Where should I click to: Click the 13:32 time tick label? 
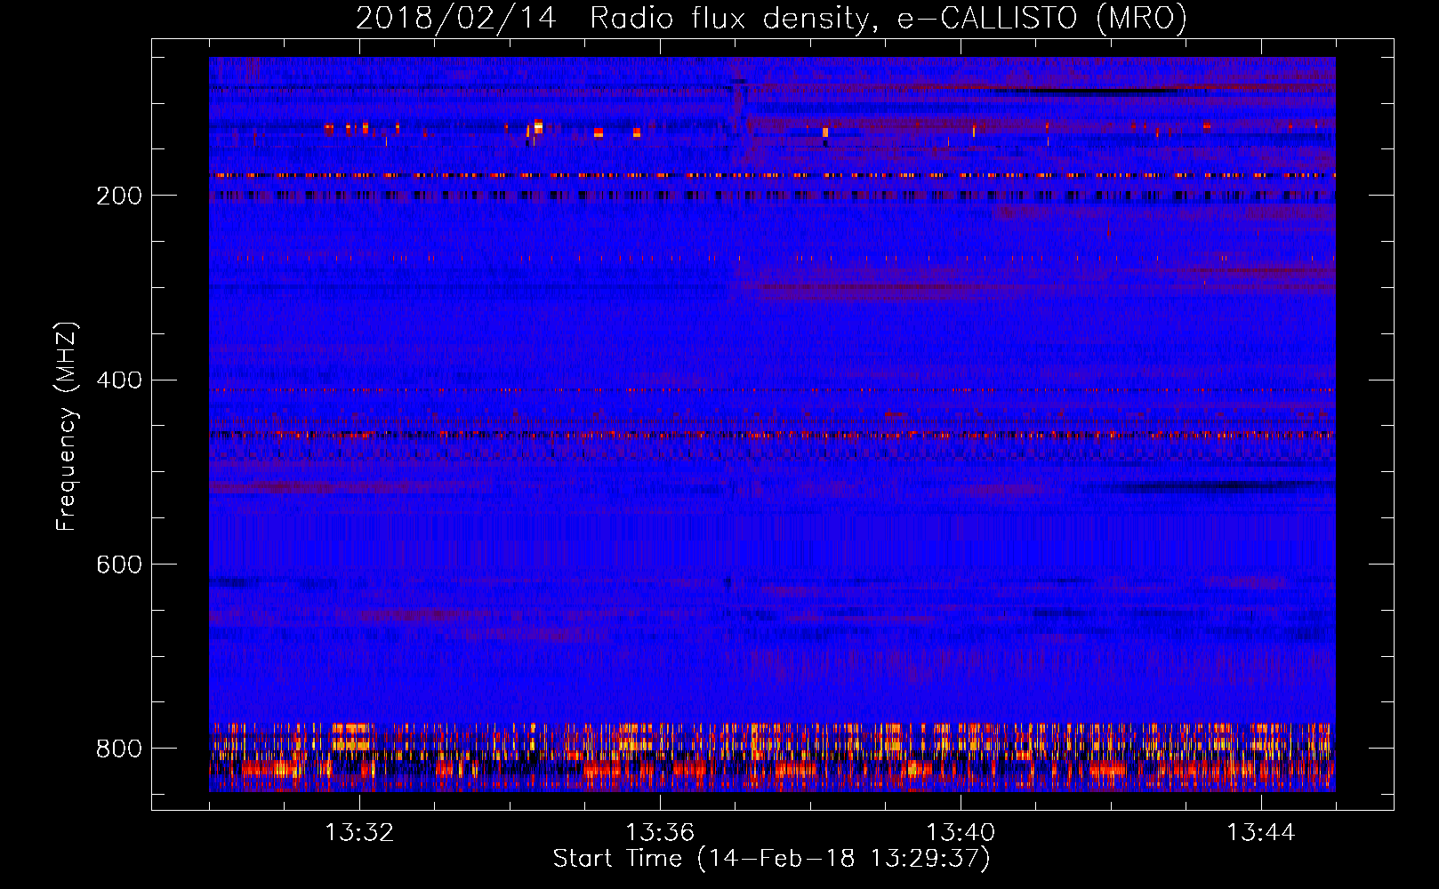pos(359,833)
